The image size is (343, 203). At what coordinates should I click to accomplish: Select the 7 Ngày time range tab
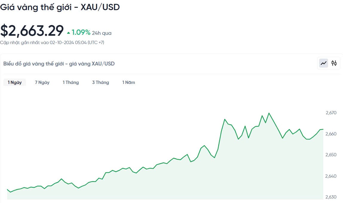coord(42,82)
